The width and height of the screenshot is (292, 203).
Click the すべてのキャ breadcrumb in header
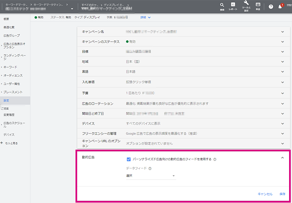(x=91, y=5)
